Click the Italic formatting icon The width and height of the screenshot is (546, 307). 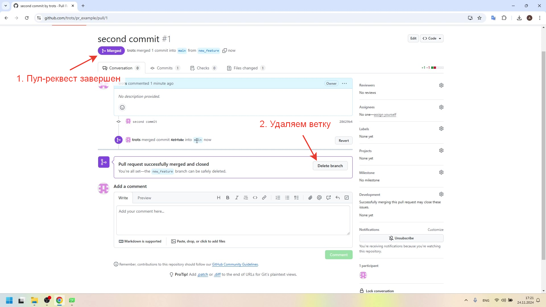click(237, 198)
